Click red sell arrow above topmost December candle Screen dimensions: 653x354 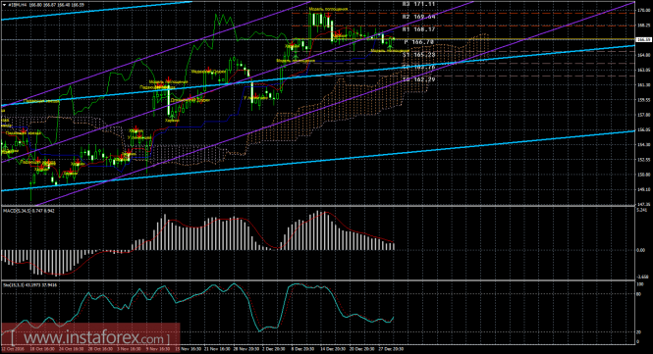[329, 17]
